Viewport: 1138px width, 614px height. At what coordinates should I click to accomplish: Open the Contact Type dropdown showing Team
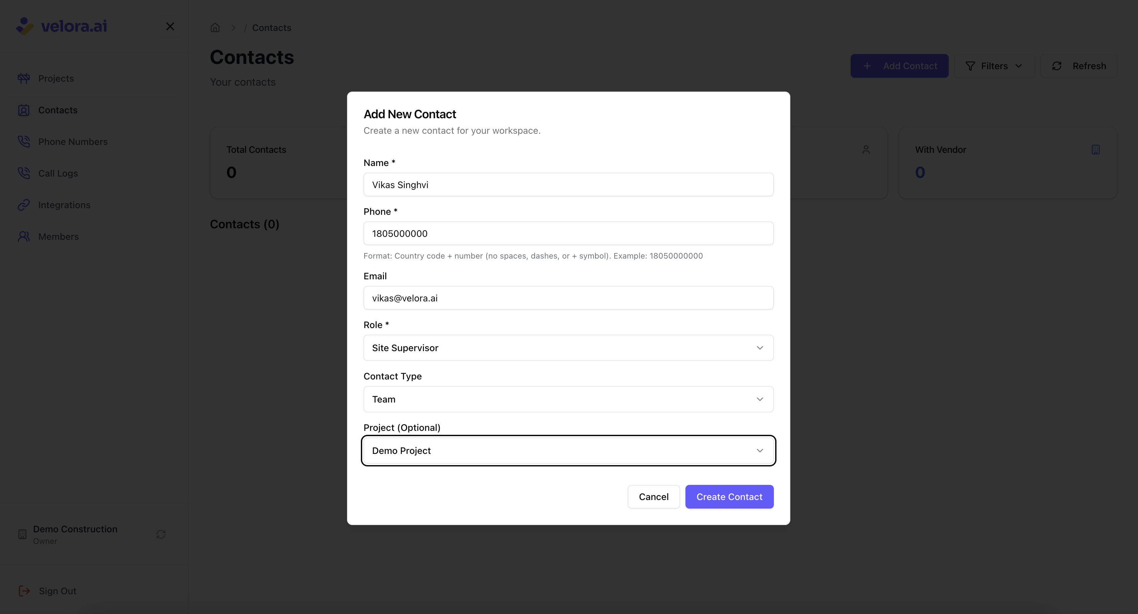(x=568, y=399)
